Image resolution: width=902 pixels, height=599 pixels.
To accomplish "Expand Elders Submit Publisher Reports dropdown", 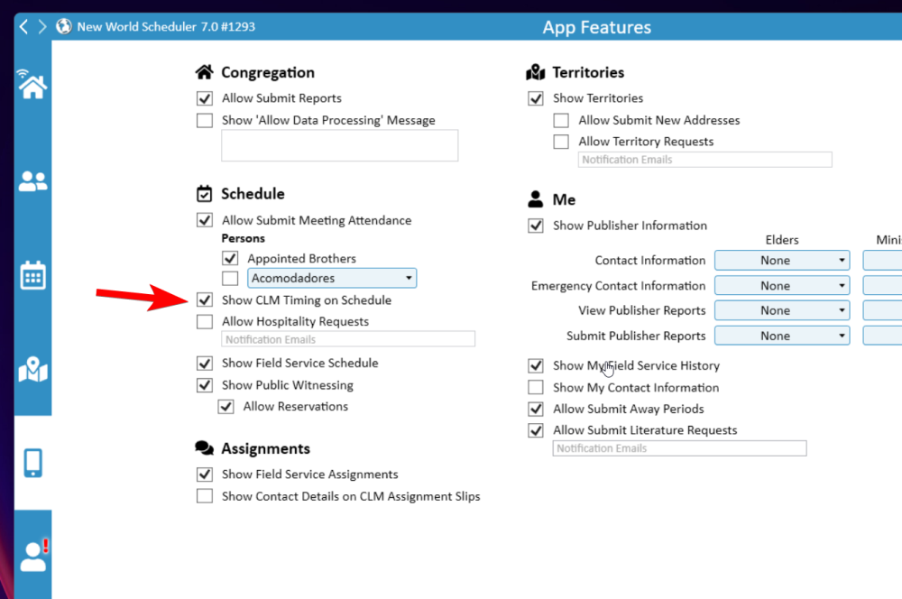I will pos(781,336).
